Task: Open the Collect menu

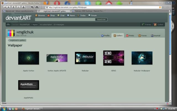Action: (158, 24)
